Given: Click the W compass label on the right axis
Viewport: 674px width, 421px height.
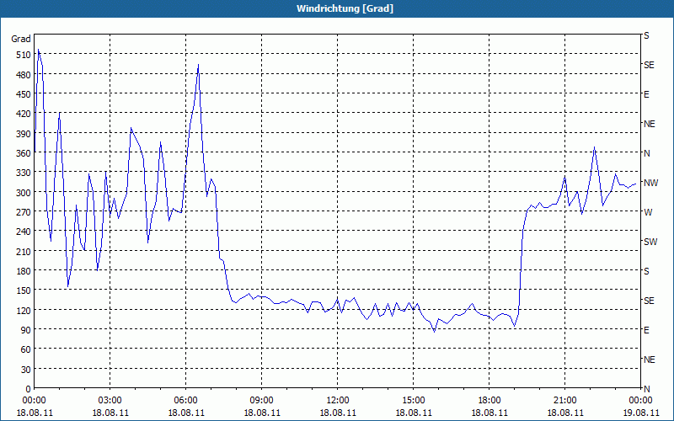Looking at the screenshot, I should [x=648, y=212].
